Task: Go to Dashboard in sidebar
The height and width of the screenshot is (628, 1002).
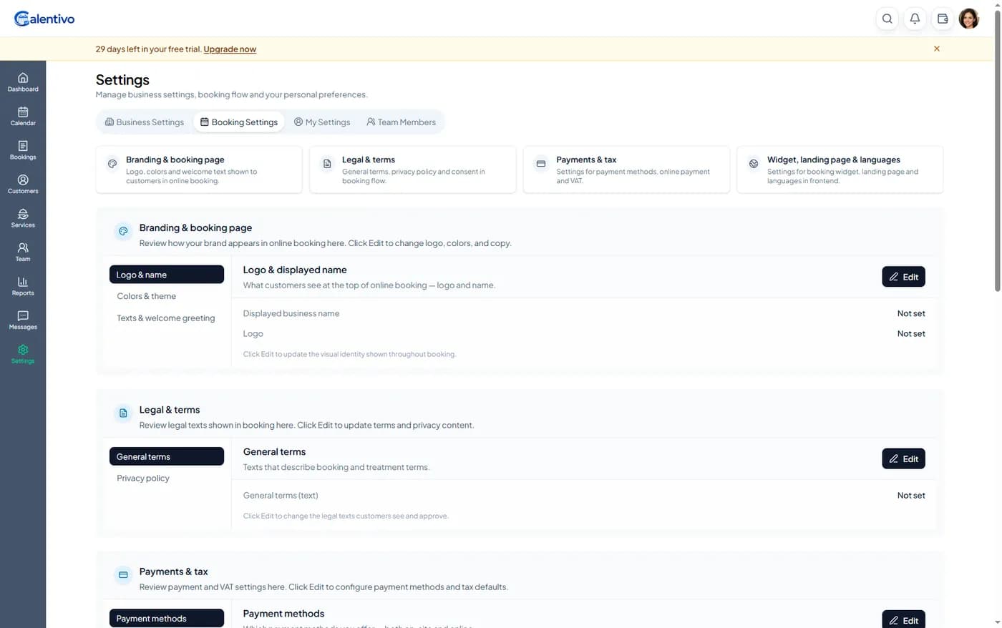Action: (x=23, y=82)
